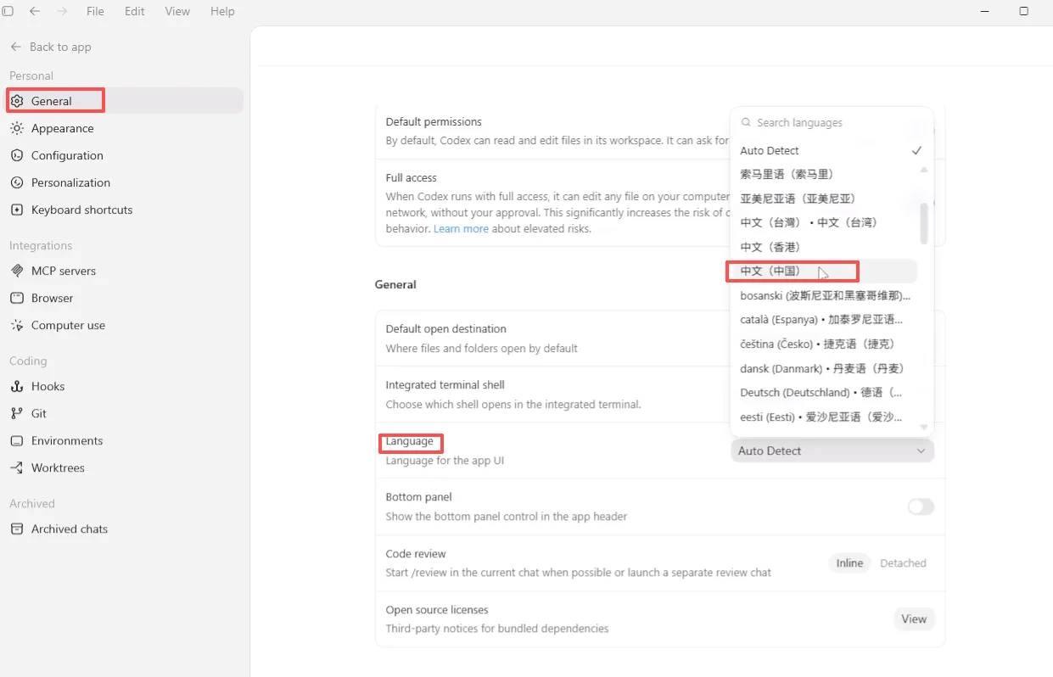This screenshot has width=1053, height=677.
Task: Select 索马里语（索马里）language option
Action: 825,174
